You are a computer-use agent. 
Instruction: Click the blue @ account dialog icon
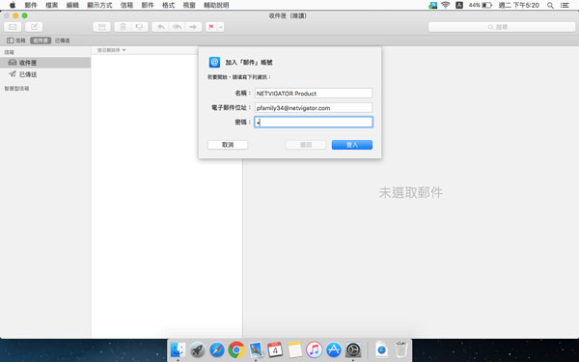(x=214, y=62)
